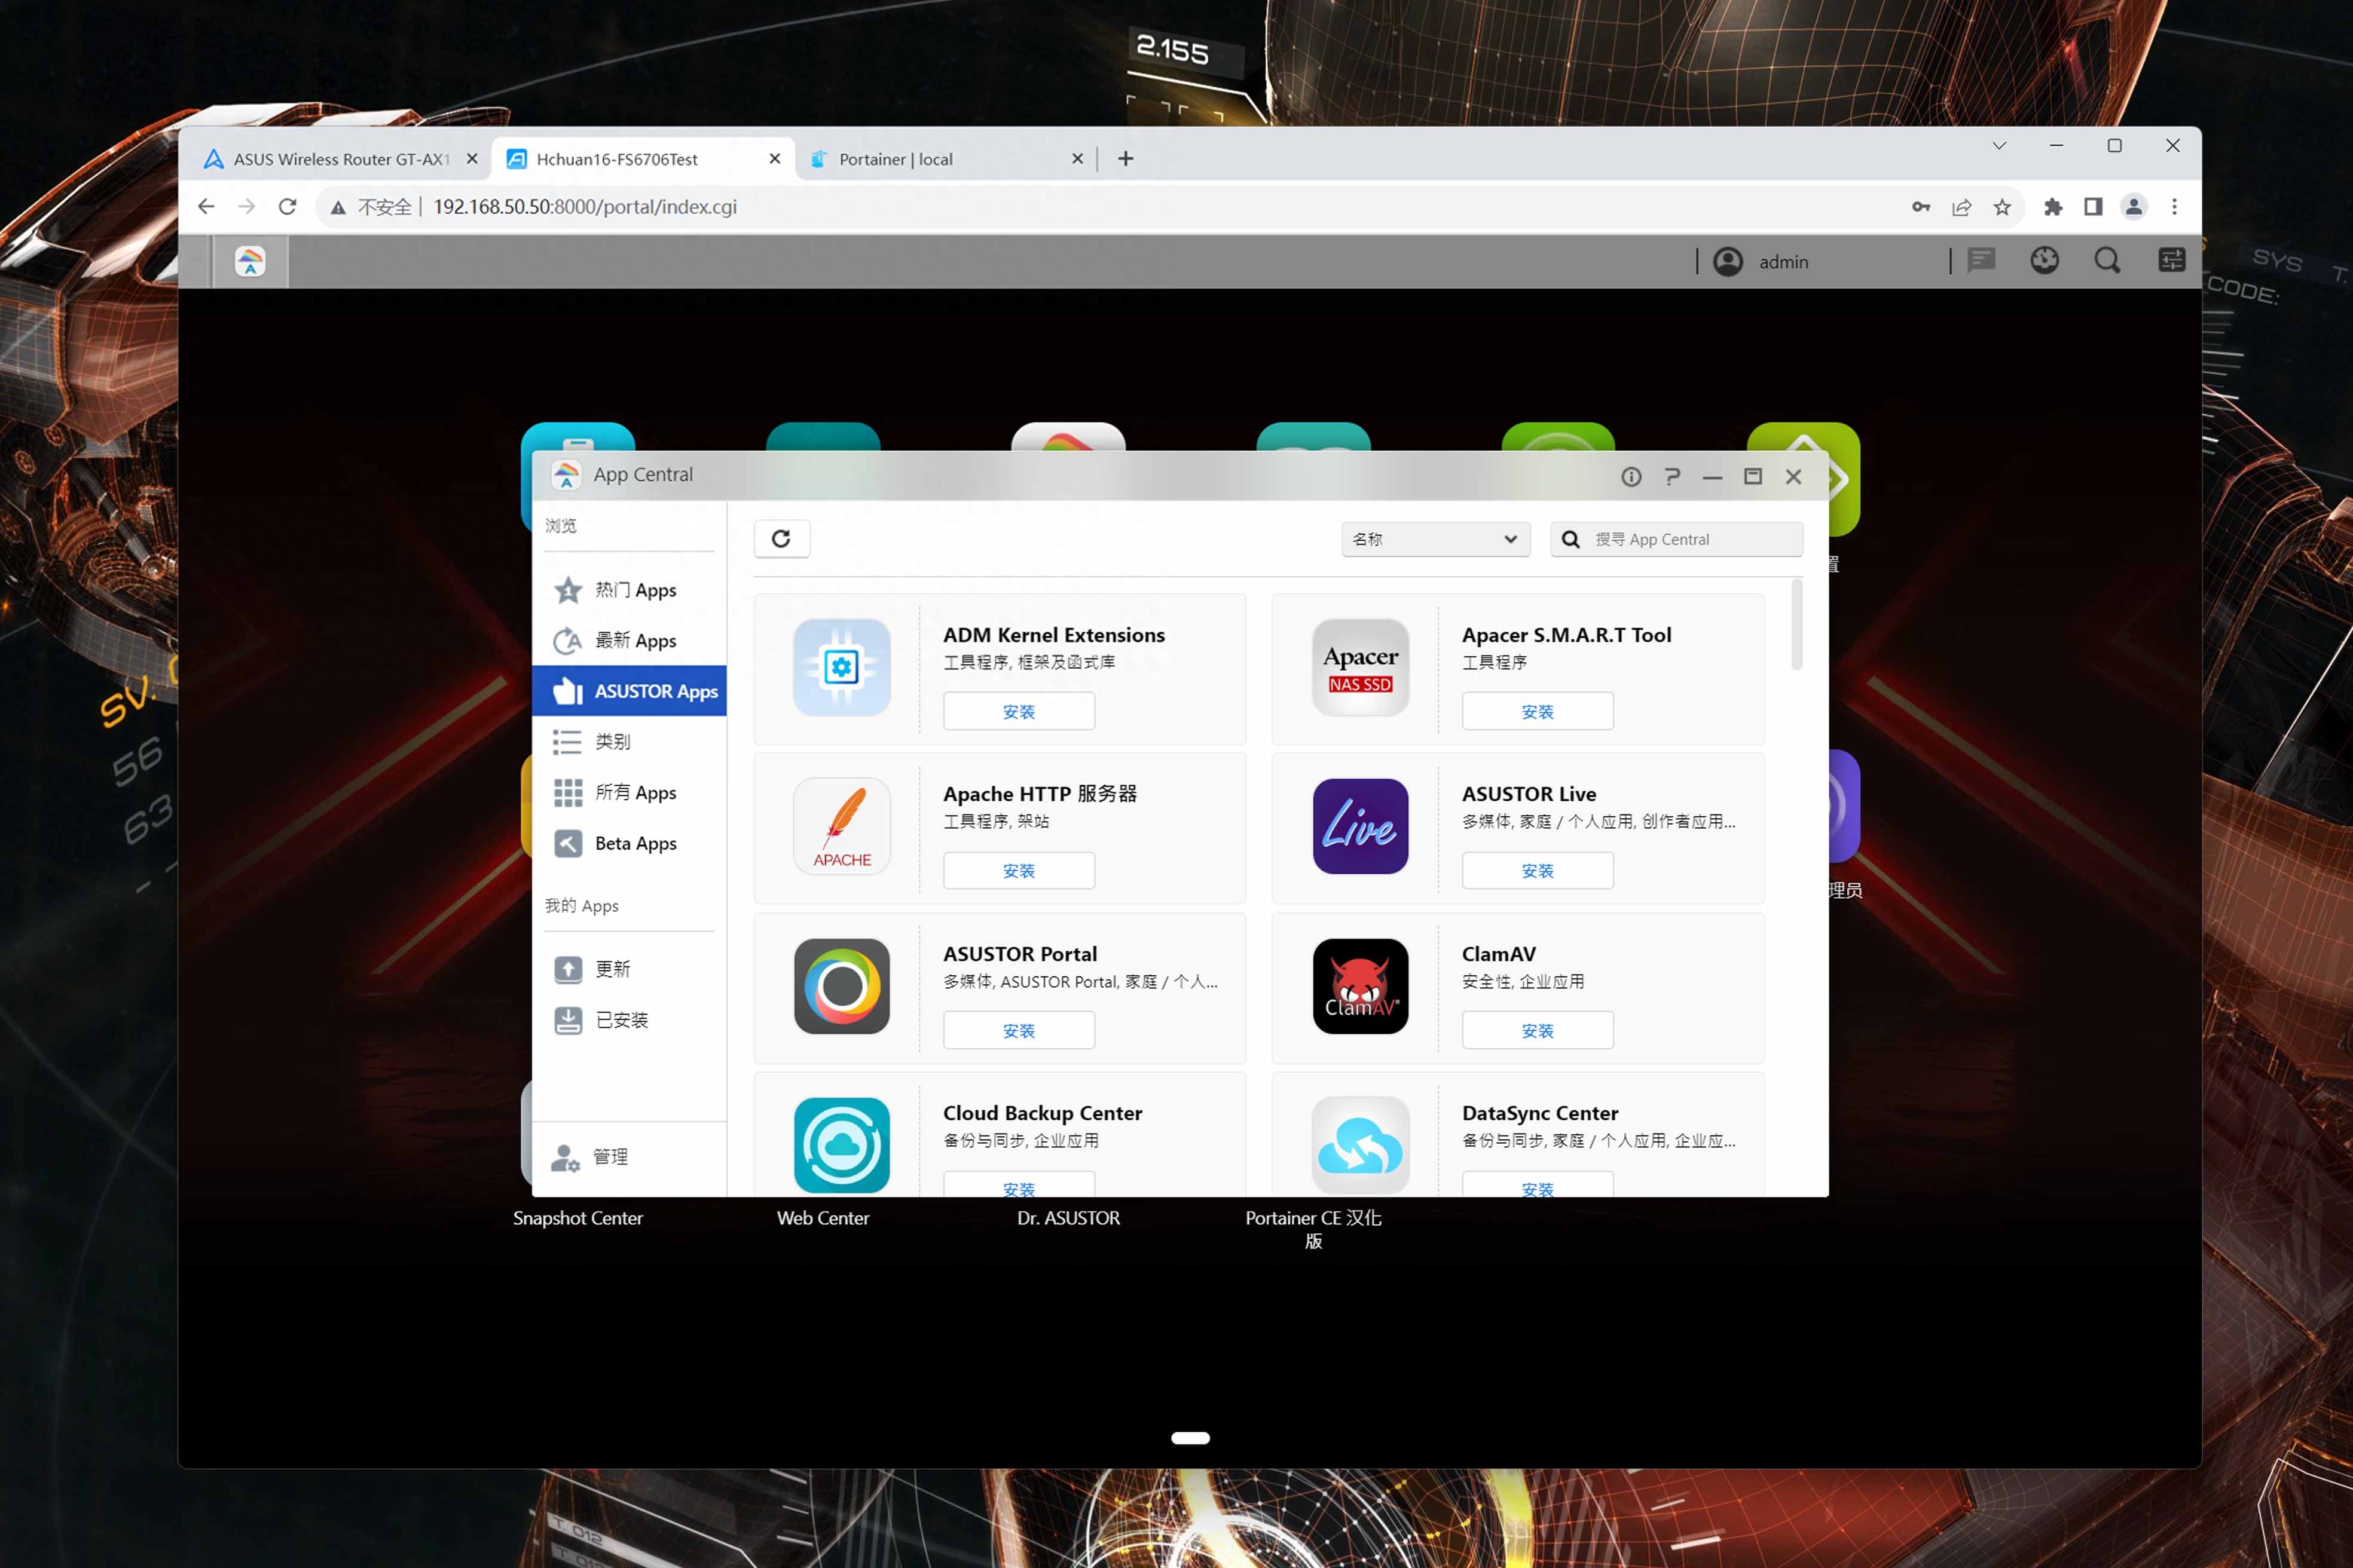Select 热门 Apps in sidebar

click(629, 590)
